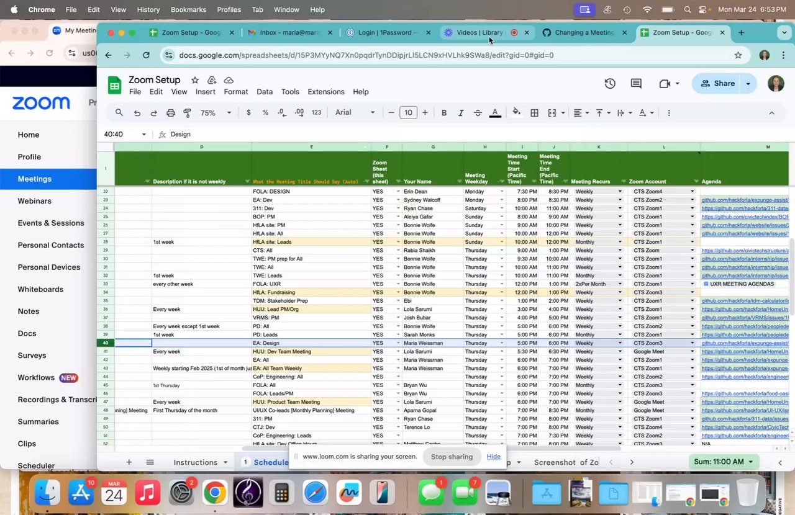Screen dimensions: 795x515
Task: Open the Extensions menu in Sheets
Action: click(326, 92)
